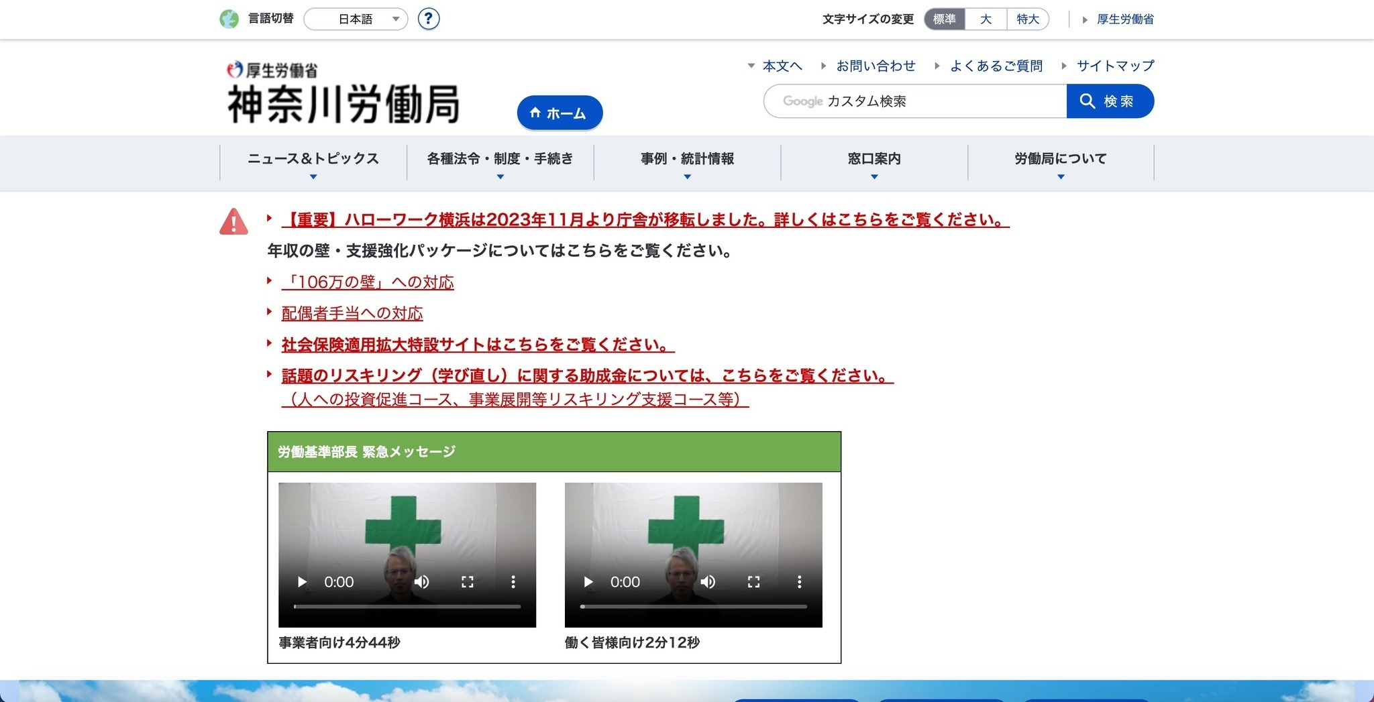Click the 厚生労働省 logo above the title
This screenshot has height=702, width=1374.
click(x=272, y=70)
